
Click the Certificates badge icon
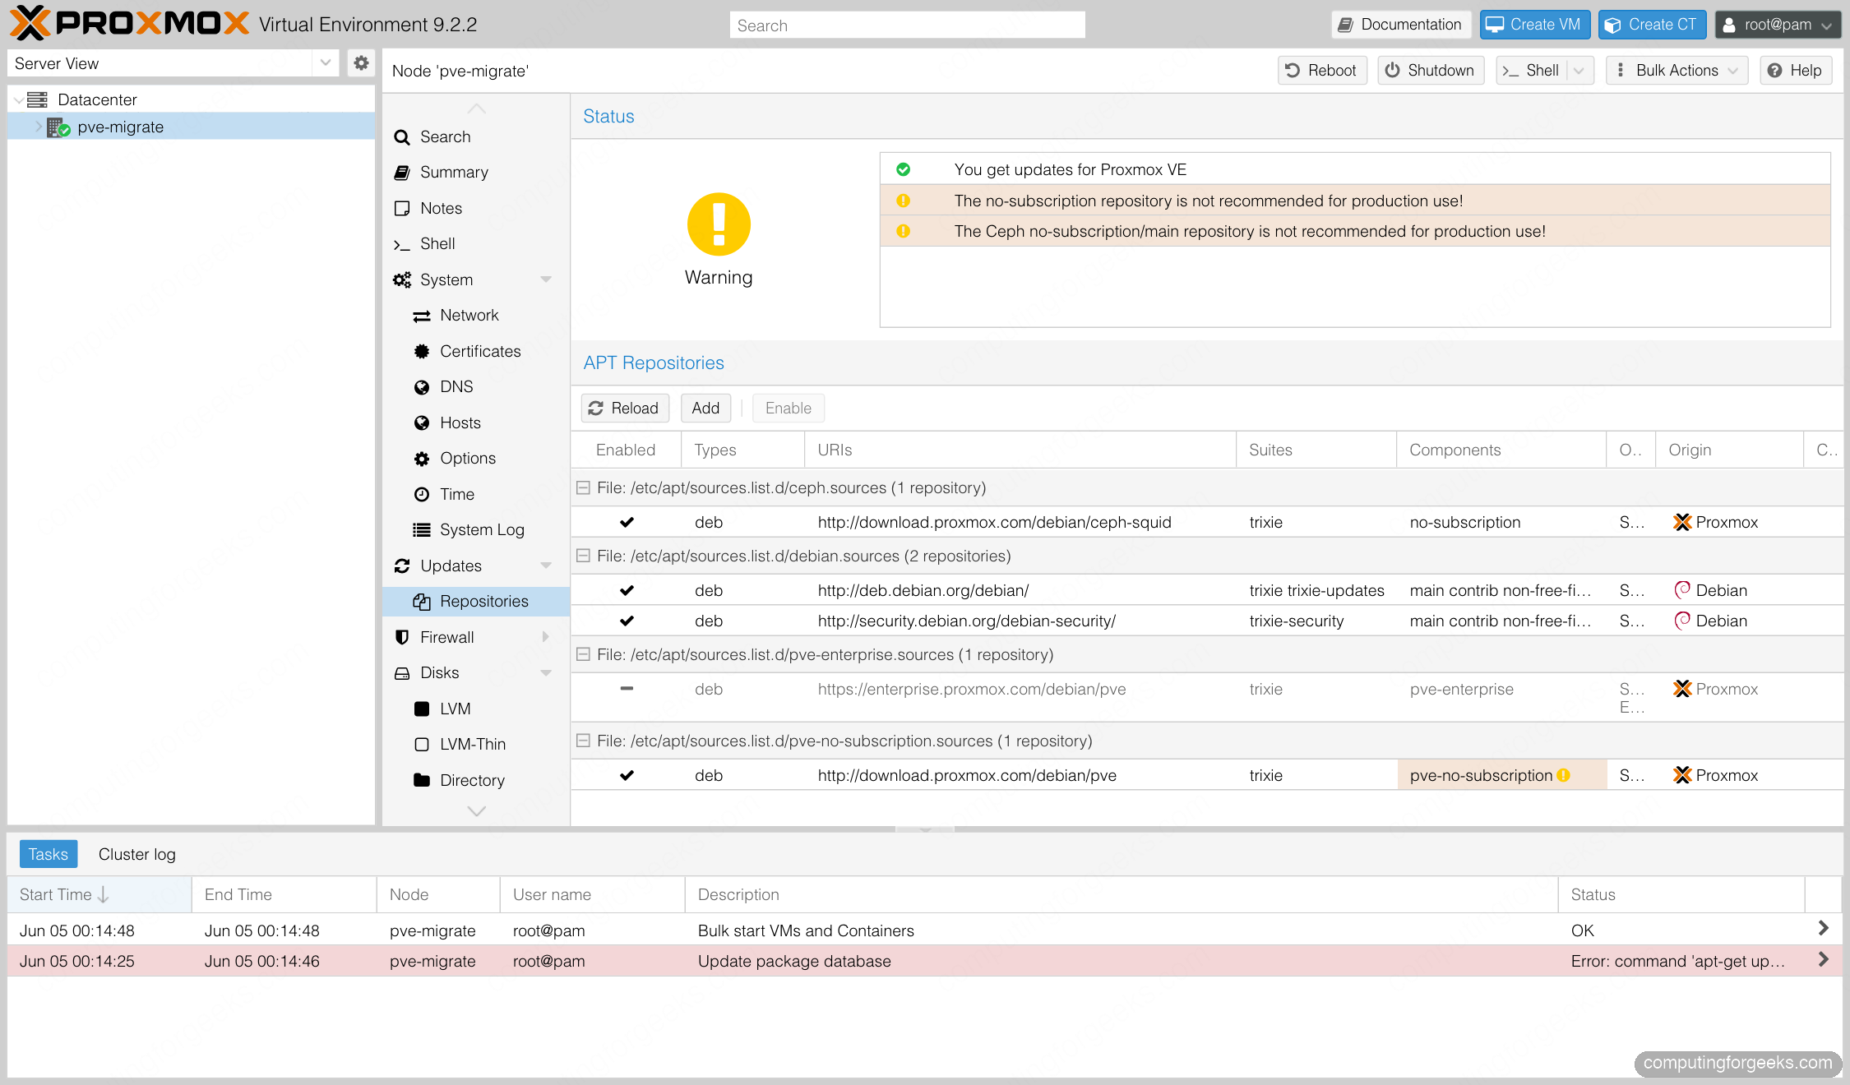tap(422, 352)
